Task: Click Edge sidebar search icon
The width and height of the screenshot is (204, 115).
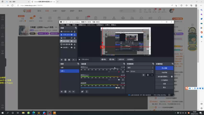Action: 201,10
